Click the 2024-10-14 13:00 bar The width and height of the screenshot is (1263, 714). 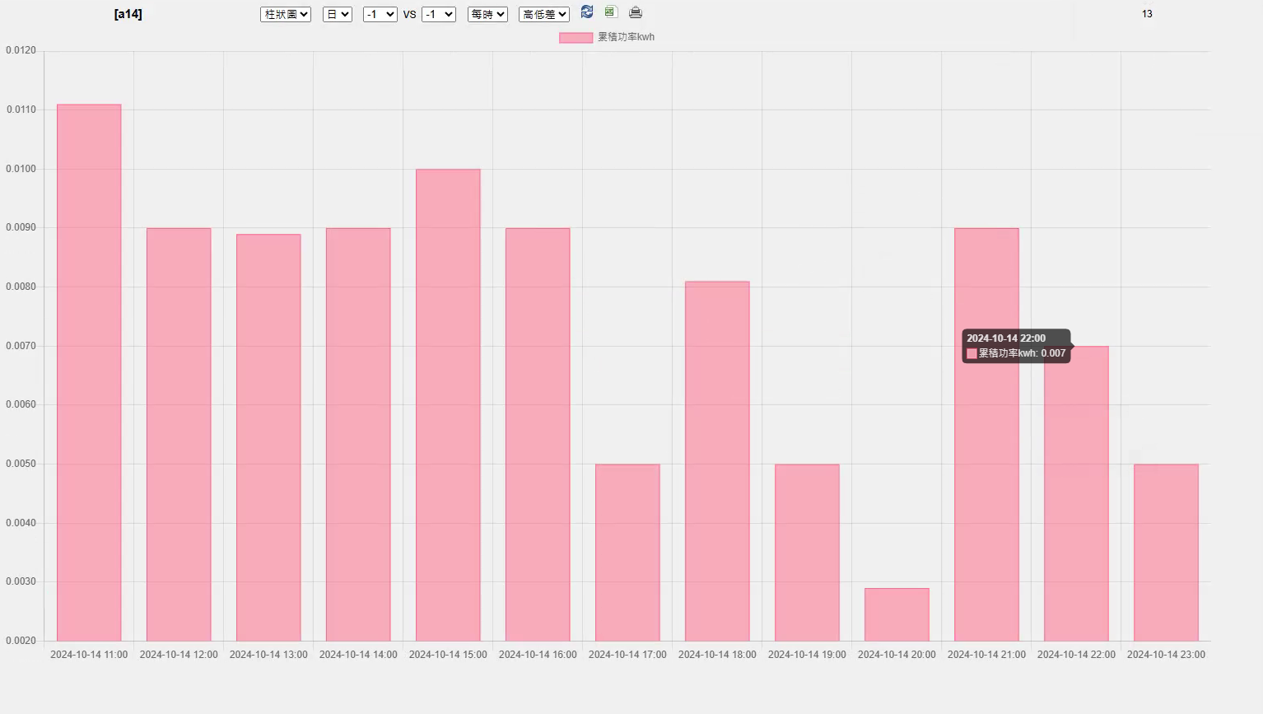(x=268, y=437)
